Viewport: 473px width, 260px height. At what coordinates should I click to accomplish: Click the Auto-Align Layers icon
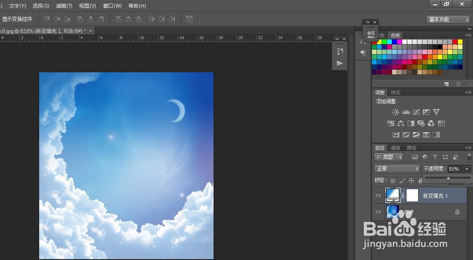coord(189,19)
